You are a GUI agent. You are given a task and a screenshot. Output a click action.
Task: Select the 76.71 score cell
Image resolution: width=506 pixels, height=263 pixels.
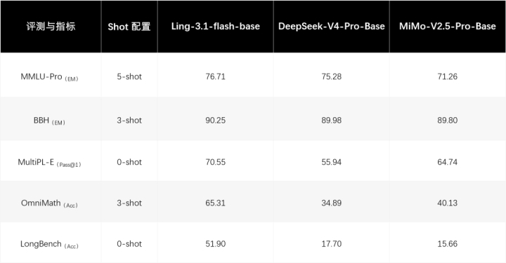(215, 76)
